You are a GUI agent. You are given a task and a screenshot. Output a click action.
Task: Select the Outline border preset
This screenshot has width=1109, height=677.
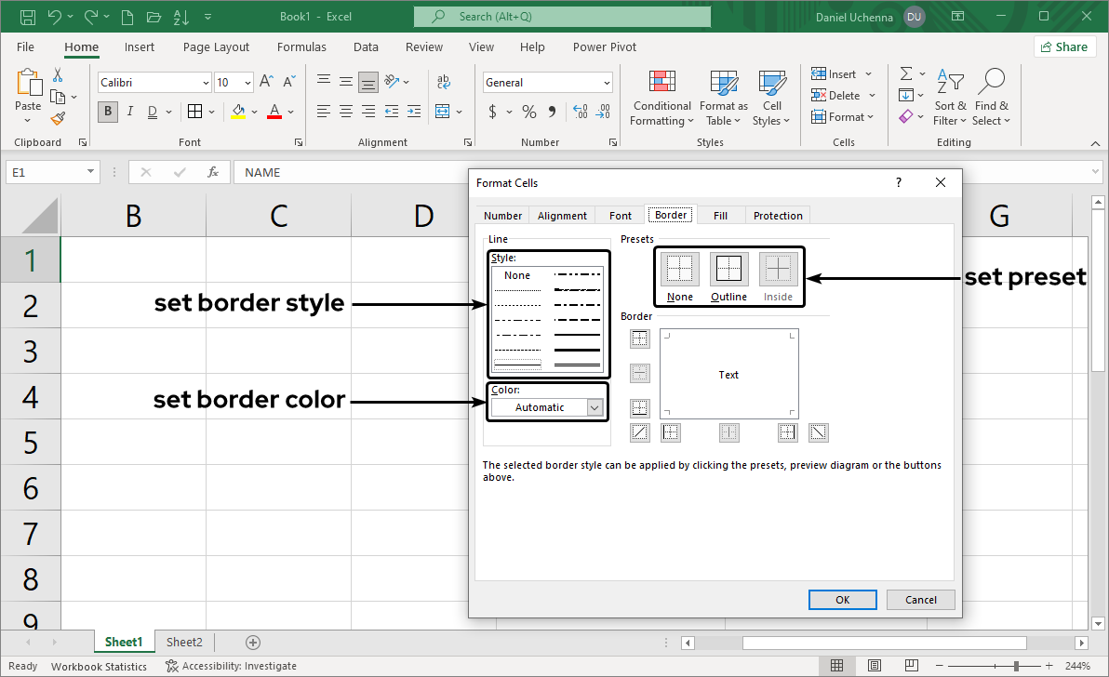coord(728,270)
